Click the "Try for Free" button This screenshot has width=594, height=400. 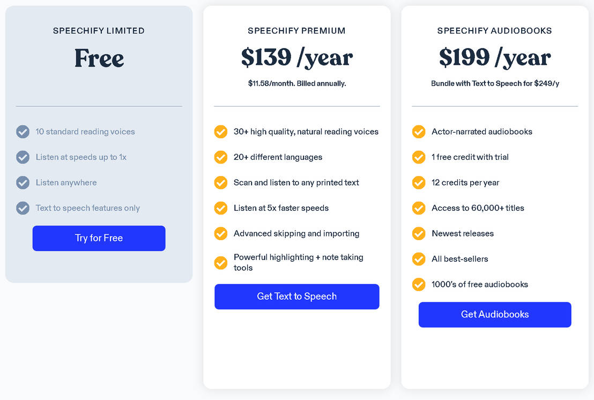(99, 238)
